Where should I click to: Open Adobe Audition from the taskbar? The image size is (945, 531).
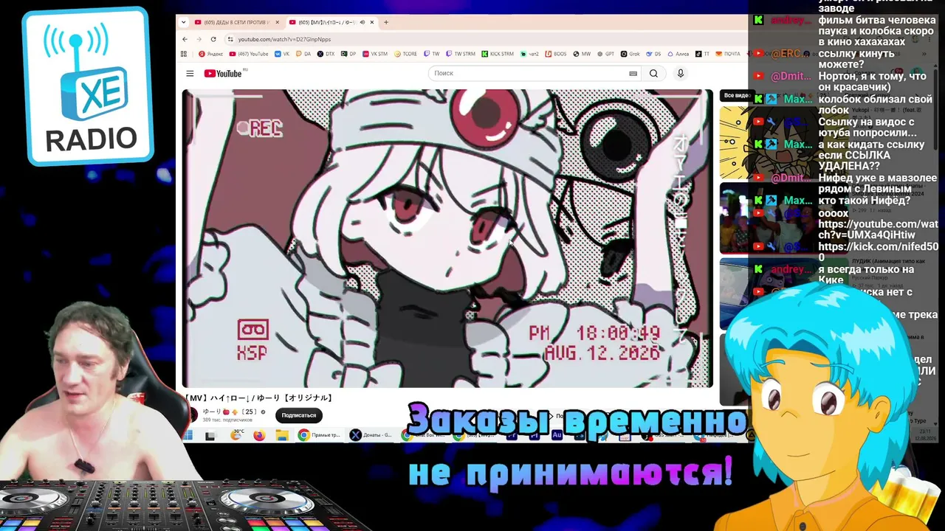click(x=557, y=436)
